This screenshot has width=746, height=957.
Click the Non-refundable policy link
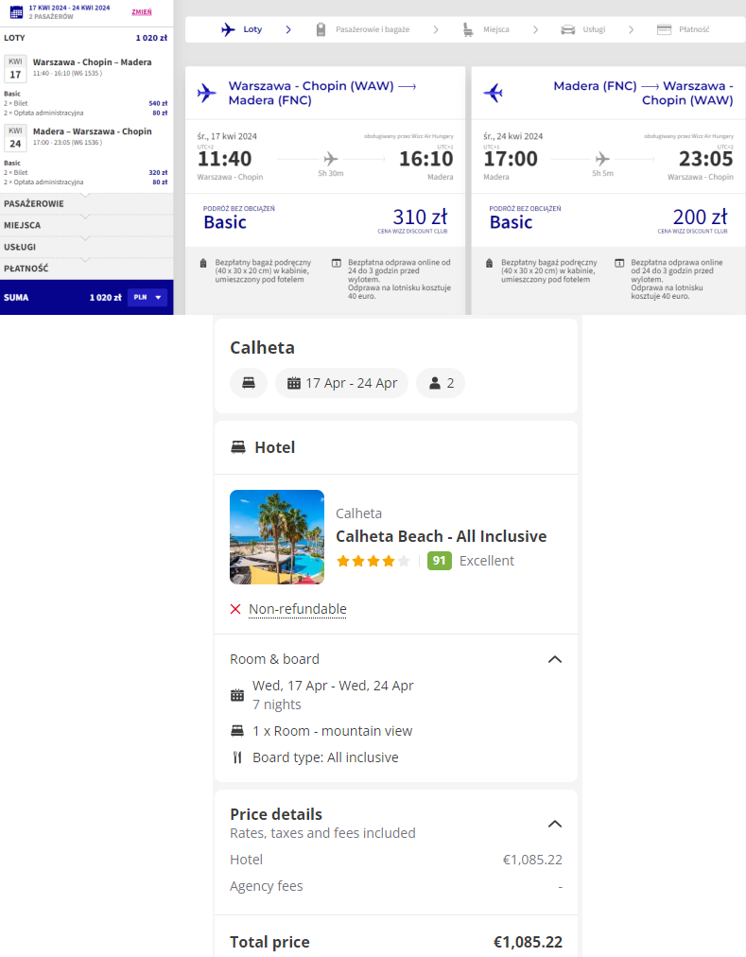(297, 609)
